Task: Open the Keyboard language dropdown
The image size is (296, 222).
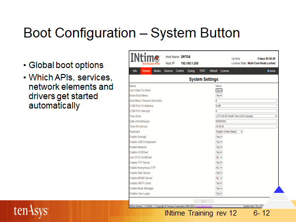Action: (x=229, y=132)
